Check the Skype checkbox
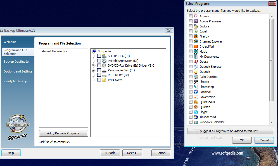Image resolution: width=278 pixels, height=166 pixels. pos(191,112)
